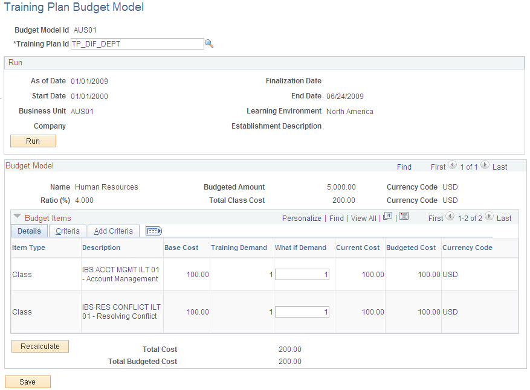Open the Add Criteria tab
Screen dimensions: 530x390
(113, 231)
